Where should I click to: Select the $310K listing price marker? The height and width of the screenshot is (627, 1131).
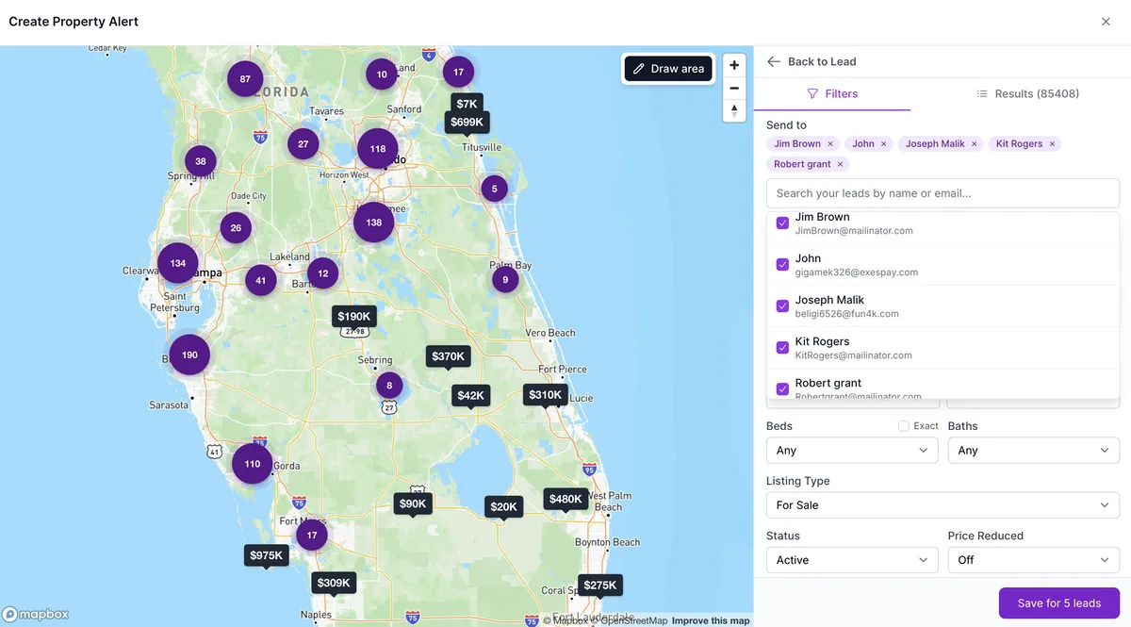click(546, 394)
